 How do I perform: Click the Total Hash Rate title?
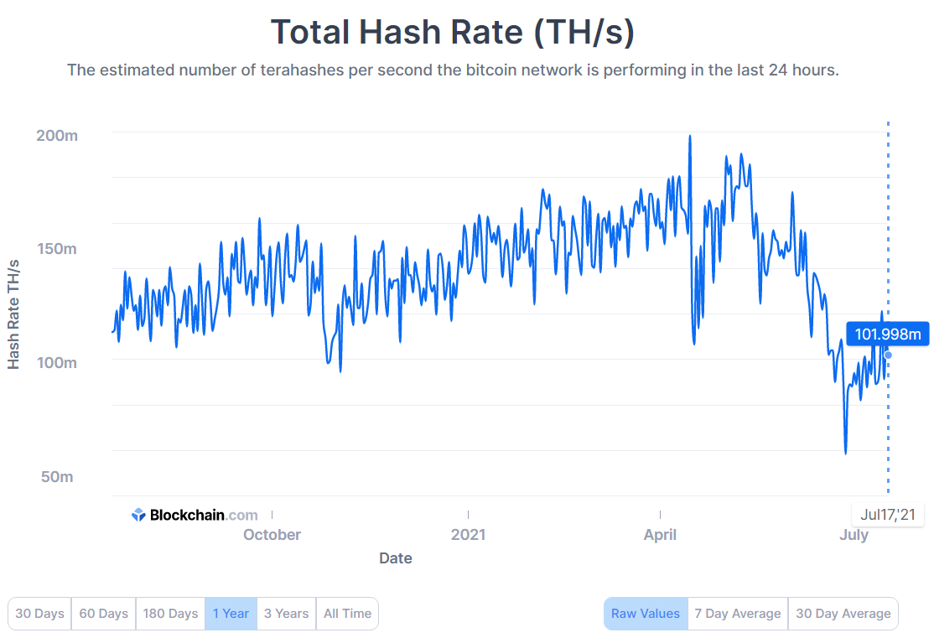point(453,32)
